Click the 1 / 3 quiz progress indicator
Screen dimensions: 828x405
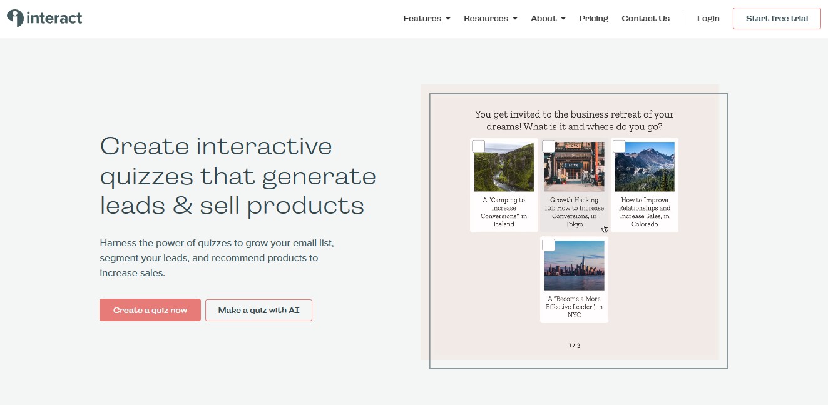click(574, 345)
